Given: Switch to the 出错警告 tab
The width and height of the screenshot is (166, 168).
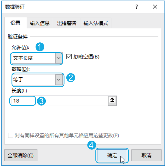Looking at the screenshot, I should (x=67, y=23).
